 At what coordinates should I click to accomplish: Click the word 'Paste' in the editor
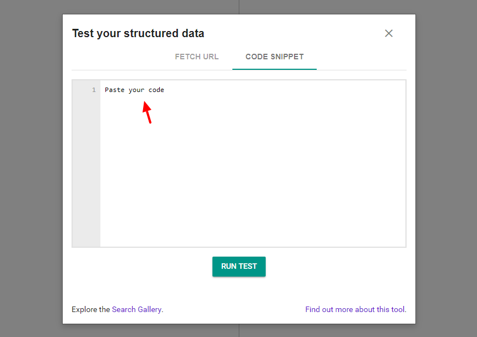tap(115, 90)
